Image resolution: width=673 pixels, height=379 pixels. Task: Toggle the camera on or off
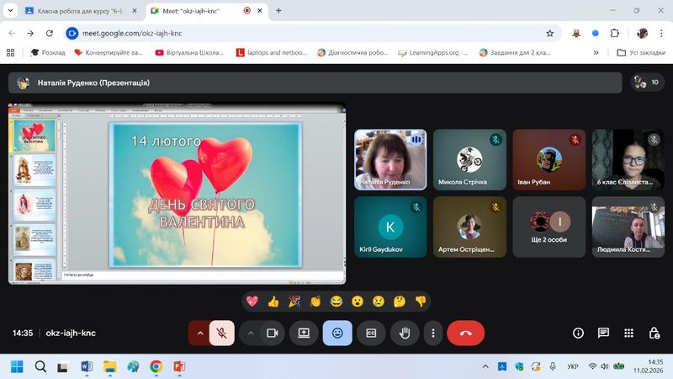tap(272, 333)
